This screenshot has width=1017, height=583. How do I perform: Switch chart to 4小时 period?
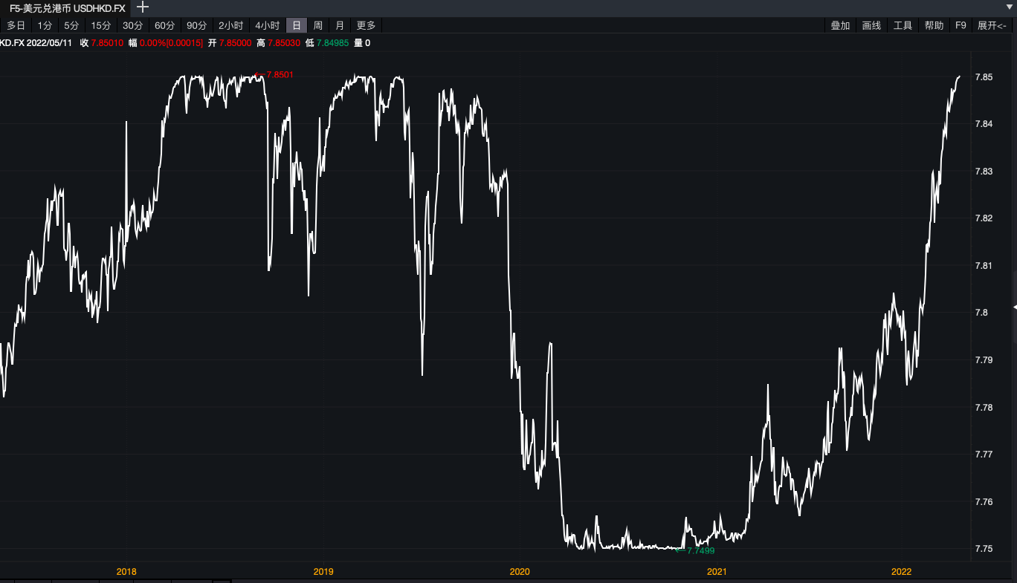(267, 25)
